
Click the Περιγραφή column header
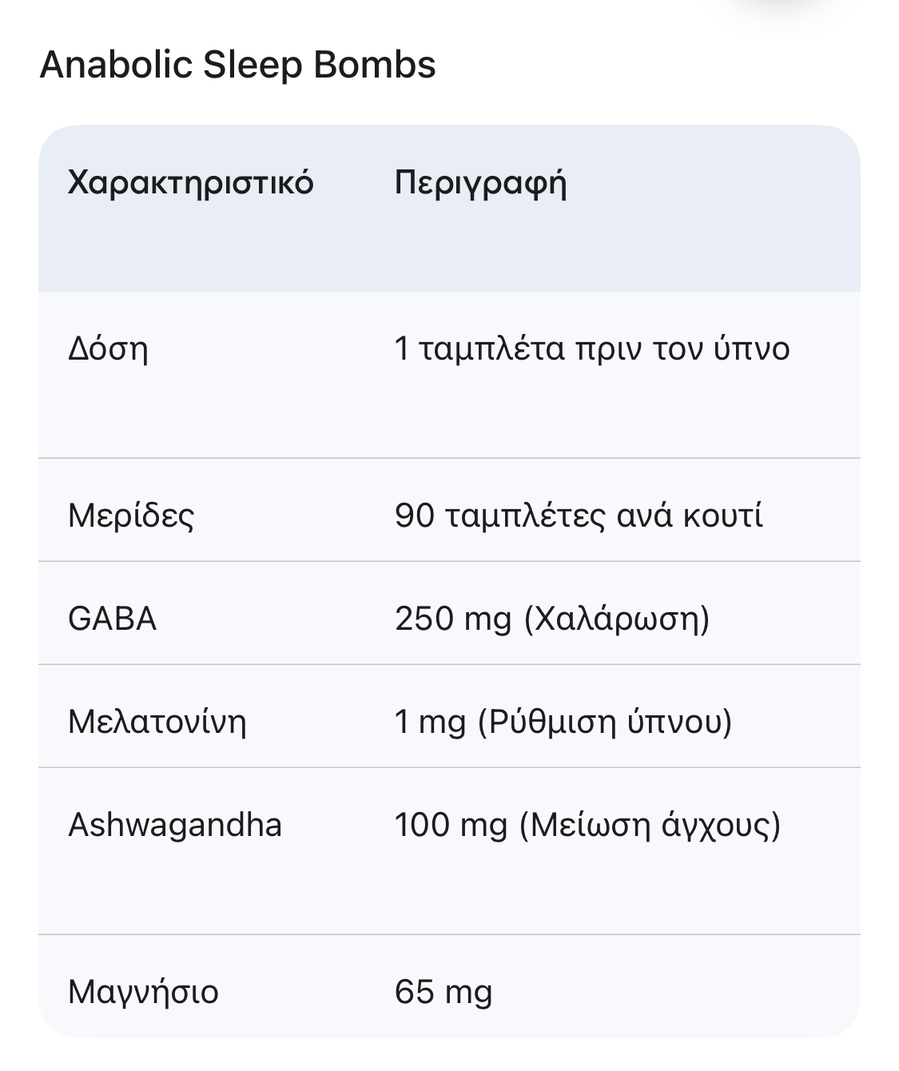[x=481, y=183]
